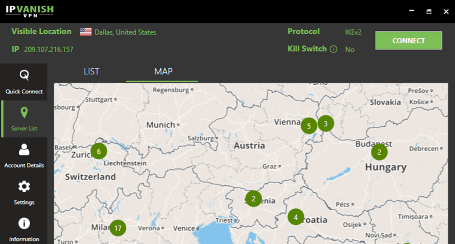
Task: Select the Croatia cluster marker 4
Action: (295, 217)
